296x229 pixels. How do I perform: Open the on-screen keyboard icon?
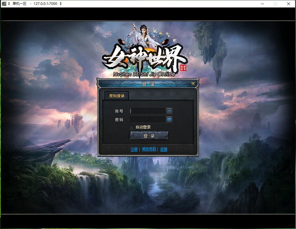click(x=169, y=119)
